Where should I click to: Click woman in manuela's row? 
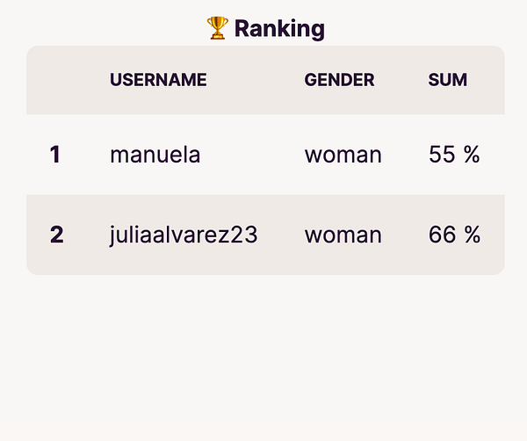pos(343,155)
